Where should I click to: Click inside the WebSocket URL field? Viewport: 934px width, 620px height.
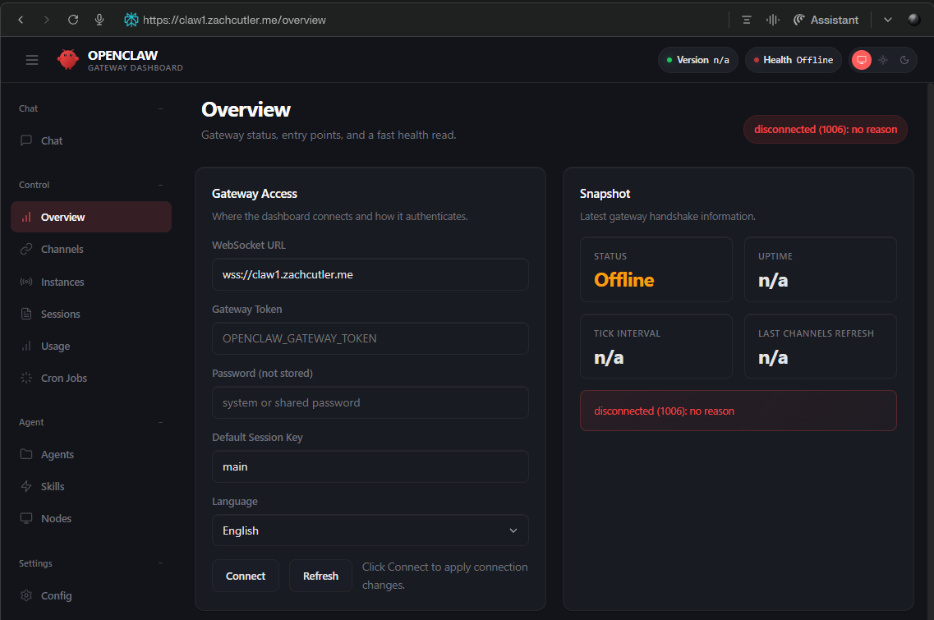pos(370,273)
